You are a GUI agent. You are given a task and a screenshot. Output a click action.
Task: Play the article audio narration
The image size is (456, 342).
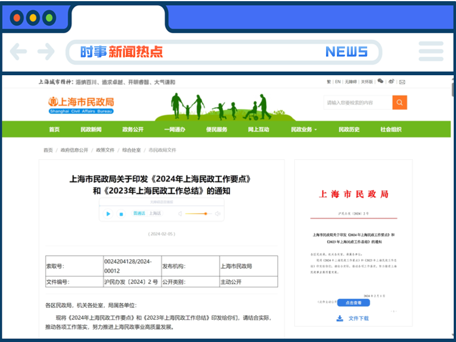tap(108, 214)
